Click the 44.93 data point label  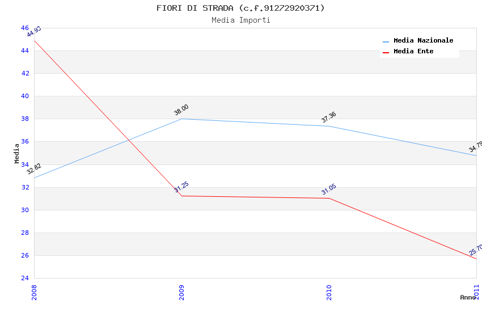34,31
